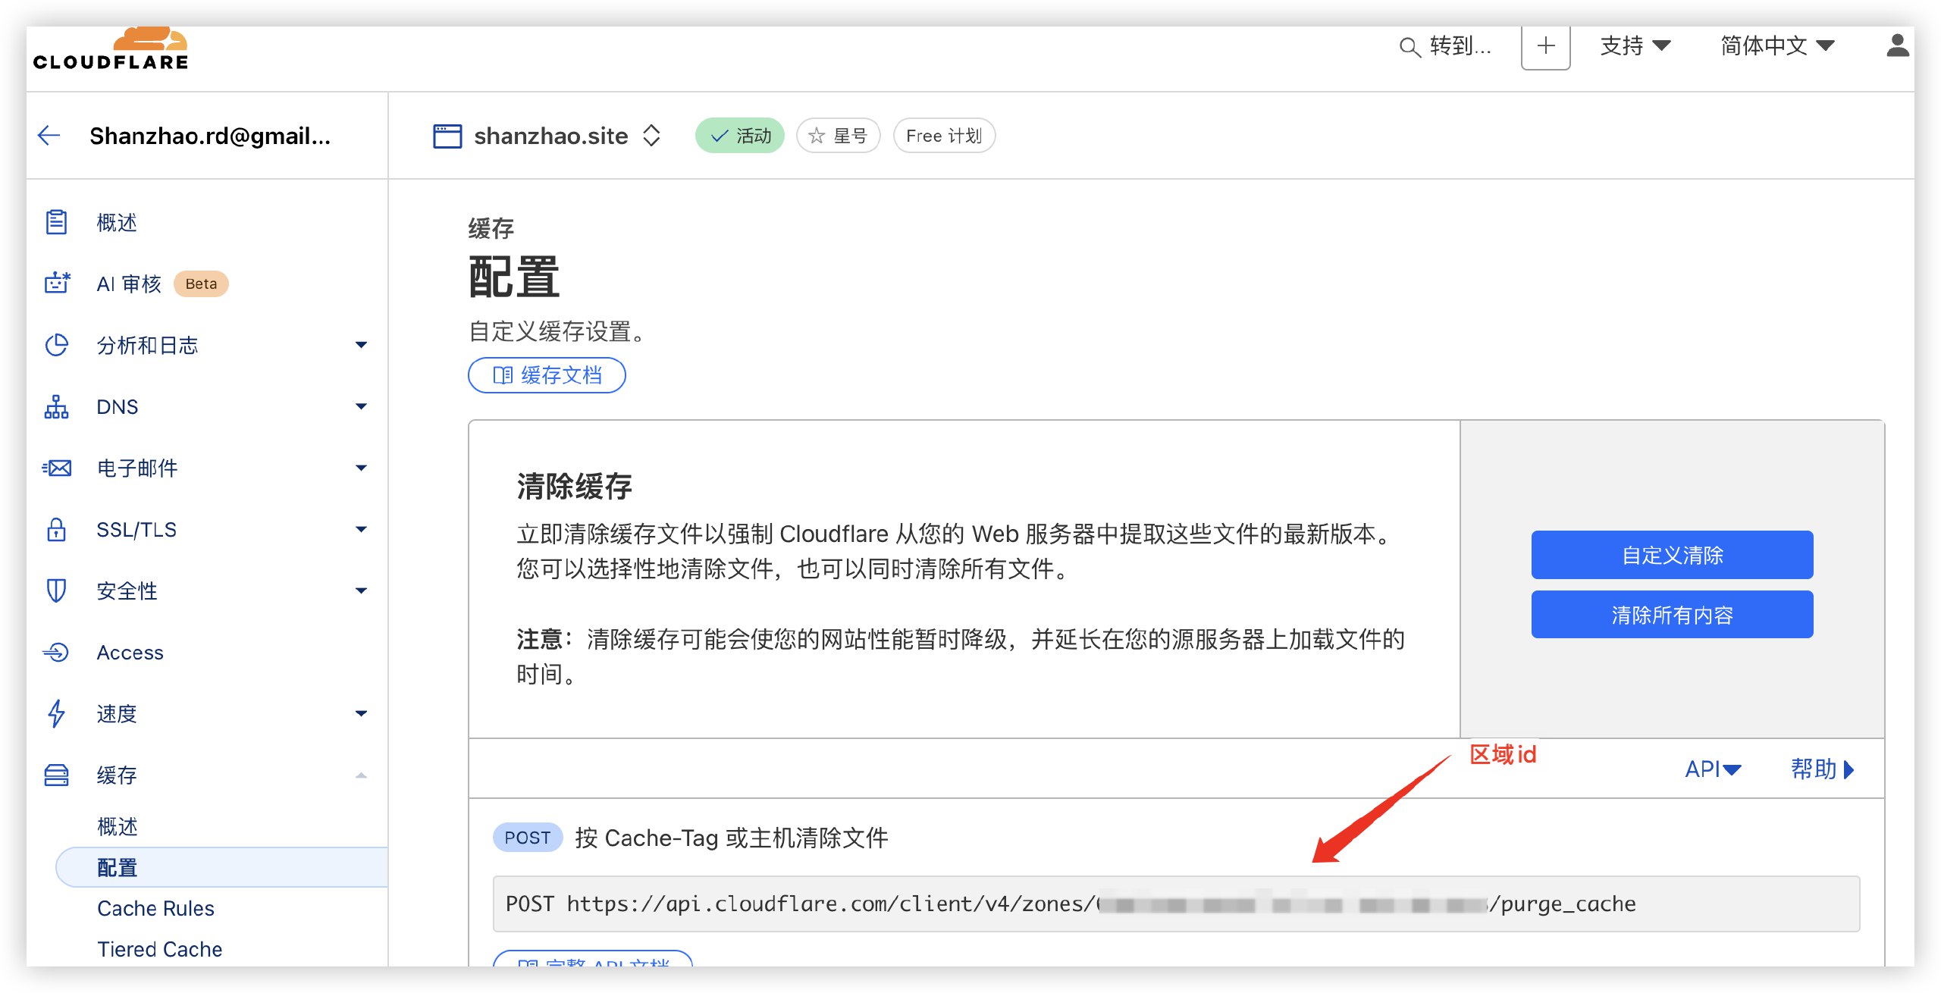Image resolution: width=1941 pixels, height=993 pixels.
Task: Click the AI audit robot icon
Action: 57,283
